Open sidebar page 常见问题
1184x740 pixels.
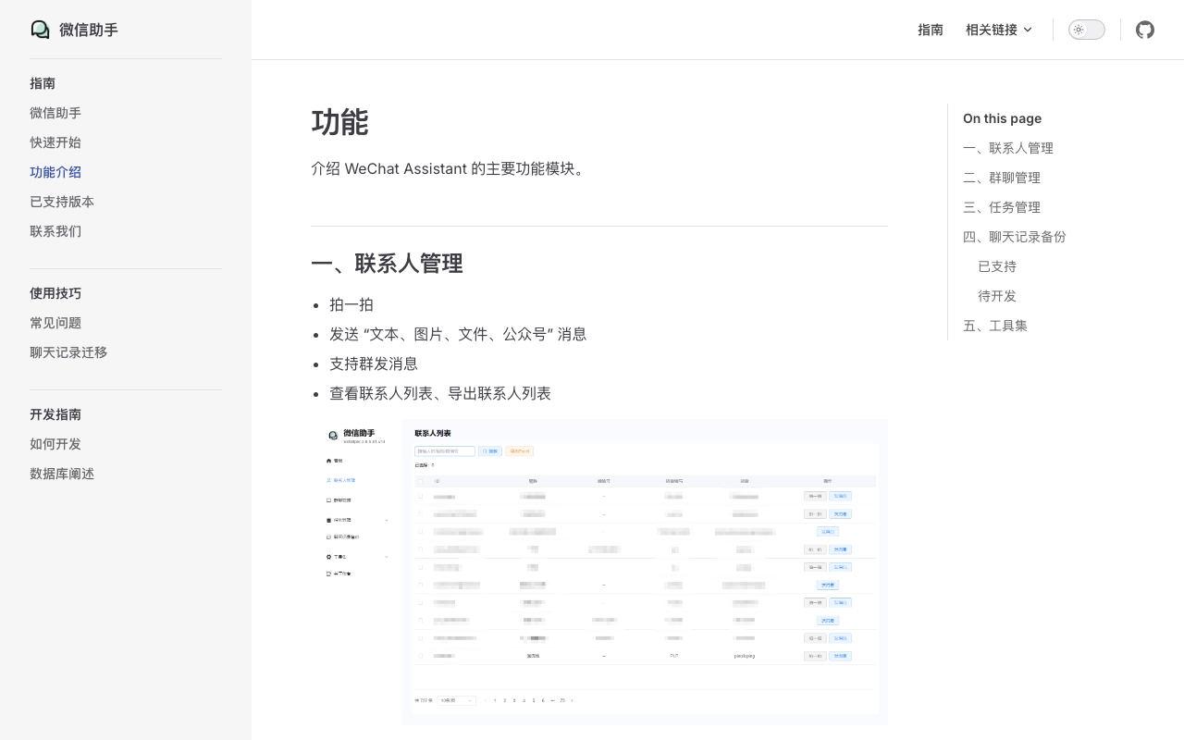tap(55, 323)
